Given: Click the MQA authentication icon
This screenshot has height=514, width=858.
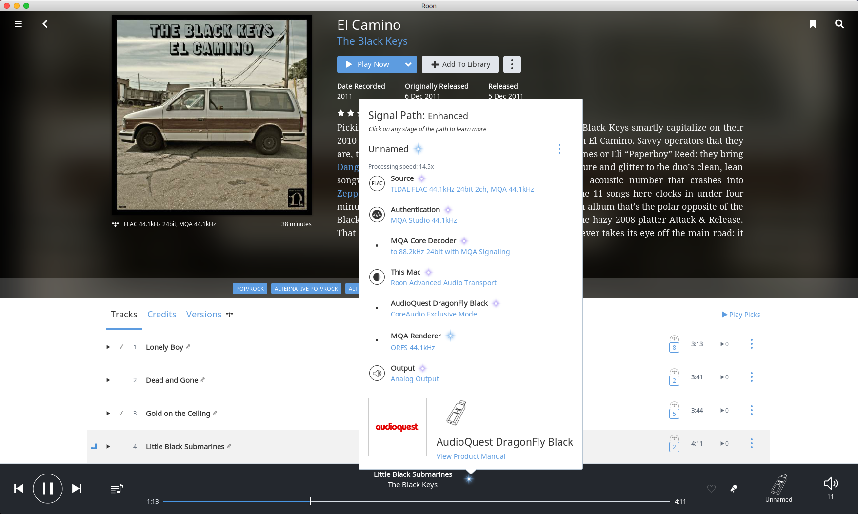Looking at the screenshot, I should pos(377,215).
